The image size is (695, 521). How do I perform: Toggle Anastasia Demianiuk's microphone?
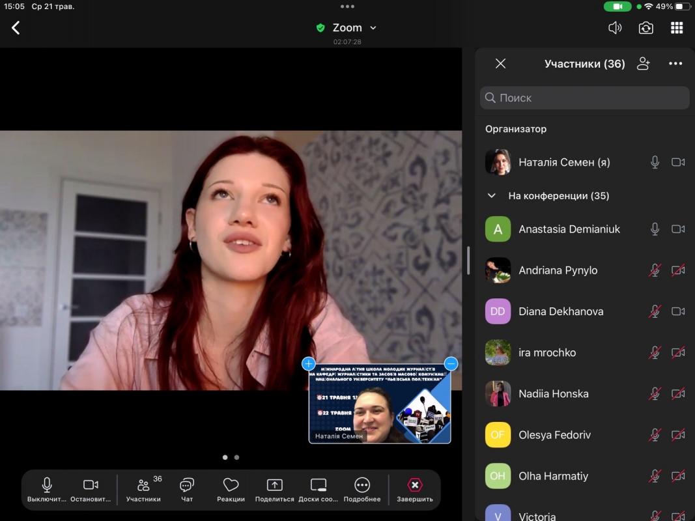[655, 229]
